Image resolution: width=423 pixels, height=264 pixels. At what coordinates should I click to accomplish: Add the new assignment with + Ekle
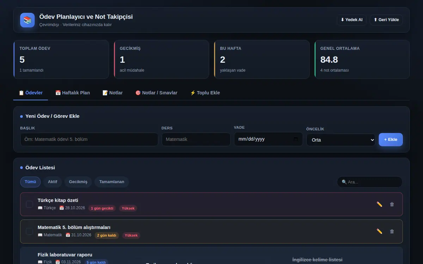391,139
